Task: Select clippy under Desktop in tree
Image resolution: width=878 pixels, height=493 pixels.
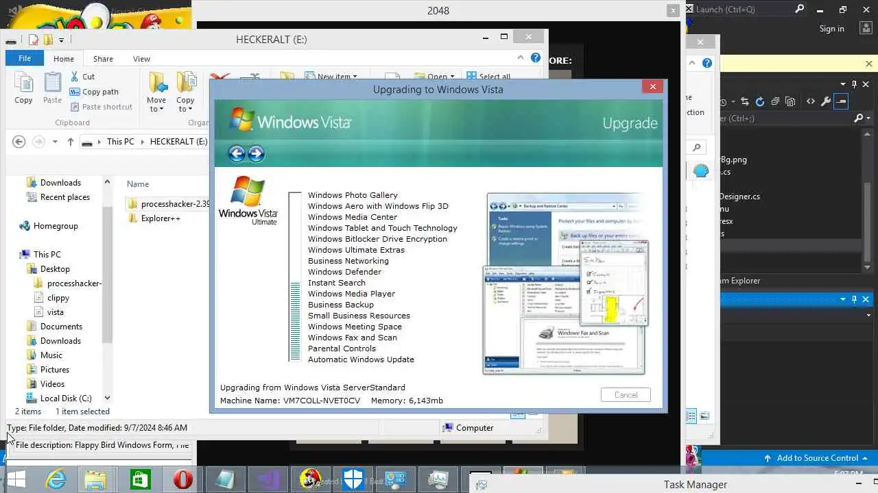Action: tap(52, 298)
